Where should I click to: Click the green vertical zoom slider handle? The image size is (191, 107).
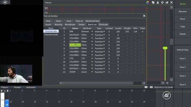tap(165, 48)
